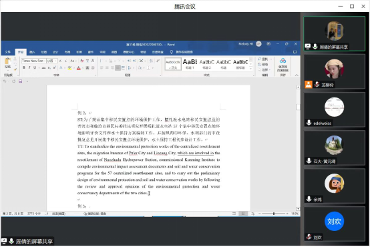Open the 文件 File tab
Image resolution: width=370 pixels, height=247 pixels.
coord(8,52)
